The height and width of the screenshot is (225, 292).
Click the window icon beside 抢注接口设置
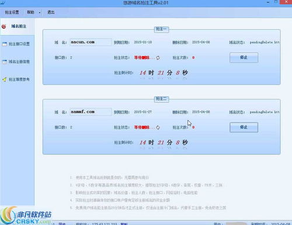pyautogui.click(x=4, y=44)
